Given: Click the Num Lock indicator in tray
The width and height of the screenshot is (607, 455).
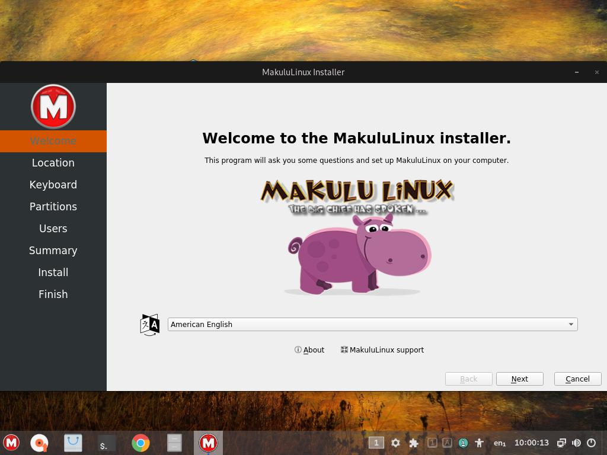Looking at the screenshot, I should pos(432,443).
